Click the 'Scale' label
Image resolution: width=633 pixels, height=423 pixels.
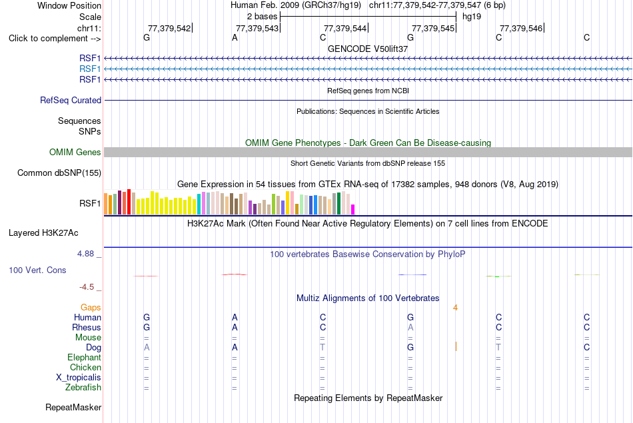click(90, 17)
